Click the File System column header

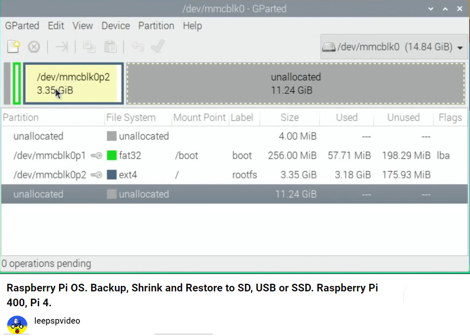pyautogui.click(x=131, y=118)
